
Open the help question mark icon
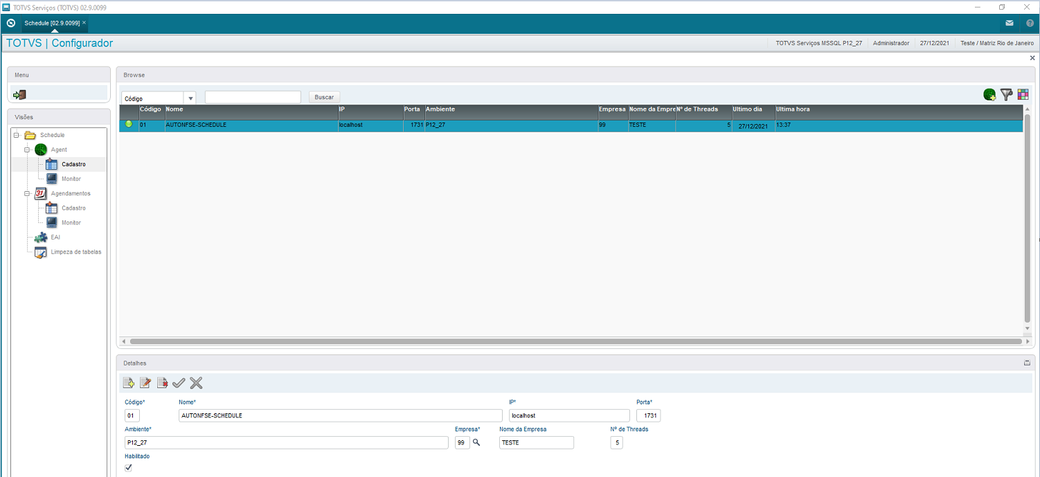click(x=1030, y=23)
